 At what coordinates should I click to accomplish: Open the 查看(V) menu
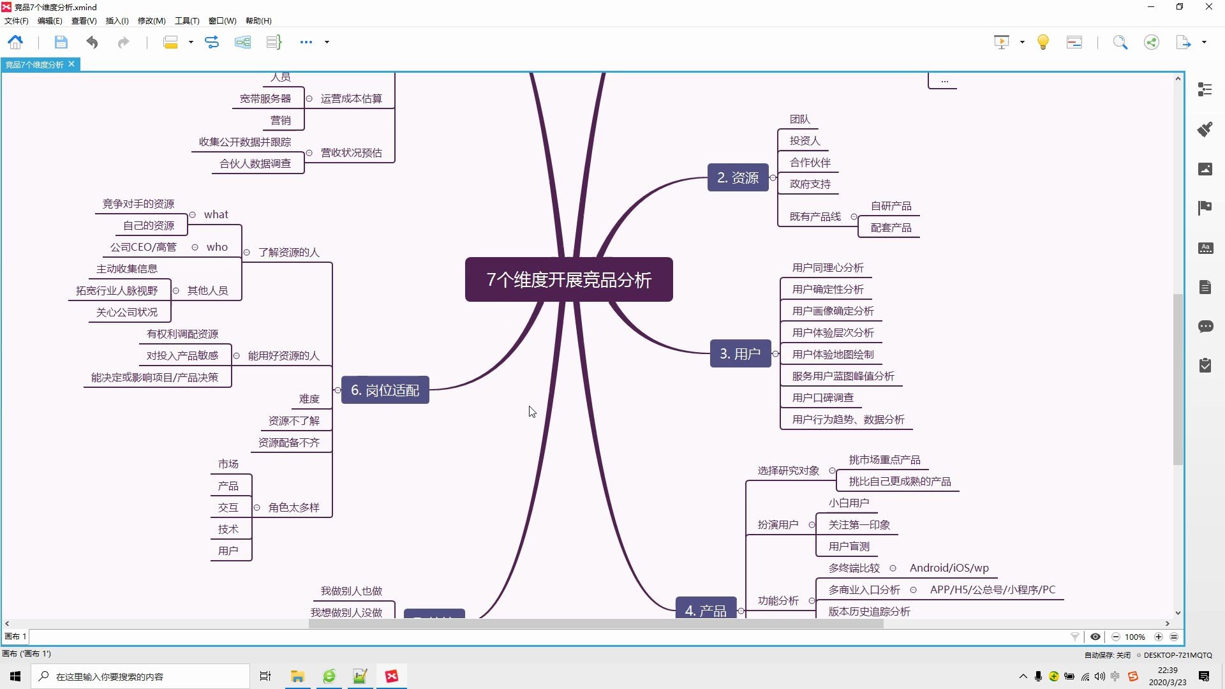(84, 21)
